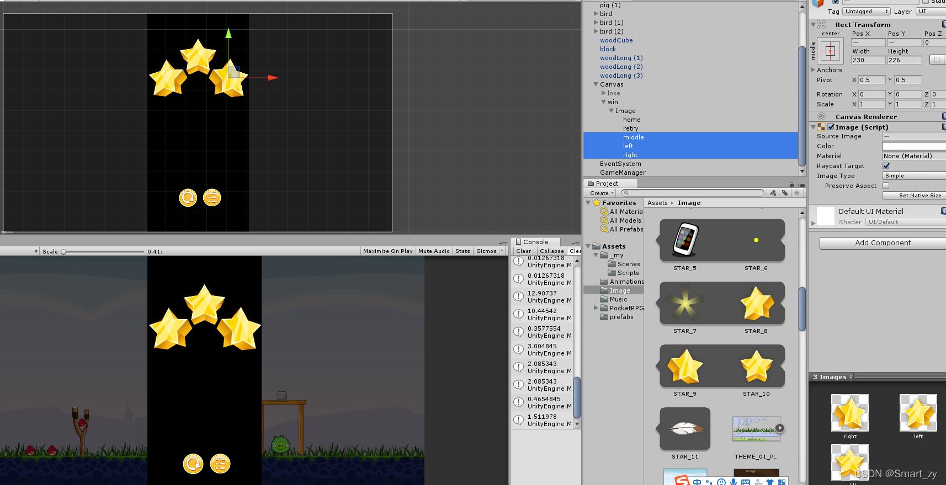Click the Search by Type icon in Project

pos(773,193)
